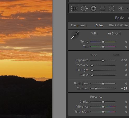Screen dimensions: 129x118
Task: Click the Basic panel header
Action: (x=120, y=18)
